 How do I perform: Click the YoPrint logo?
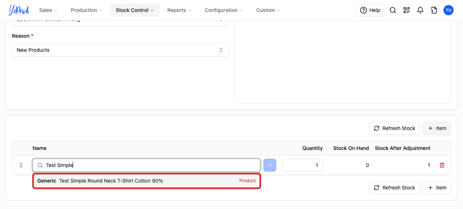tap(19, 10)
